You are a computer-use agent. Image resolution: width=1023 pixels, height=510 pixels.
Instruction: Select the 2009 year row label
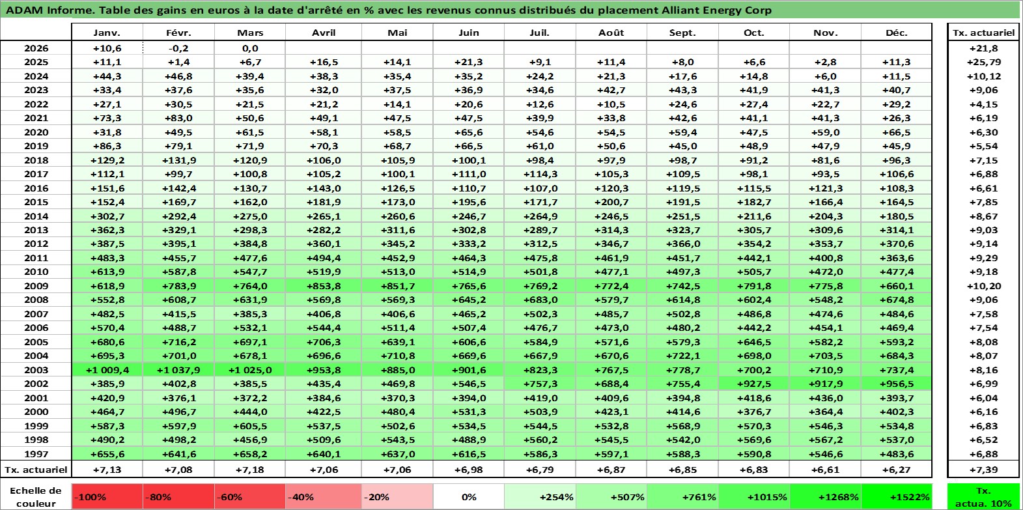click(36, 285)
